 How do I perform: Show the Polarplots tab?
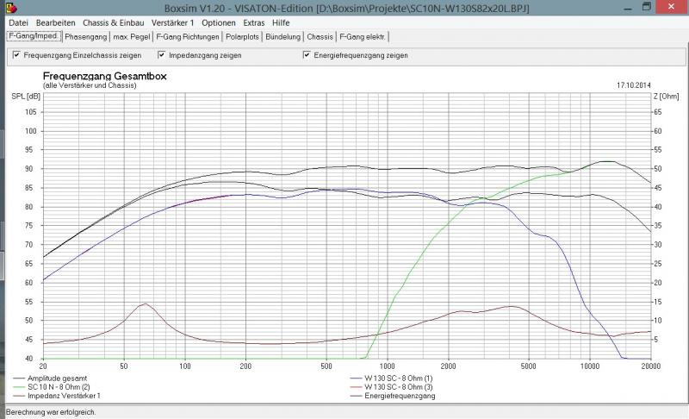coord(242,37)
